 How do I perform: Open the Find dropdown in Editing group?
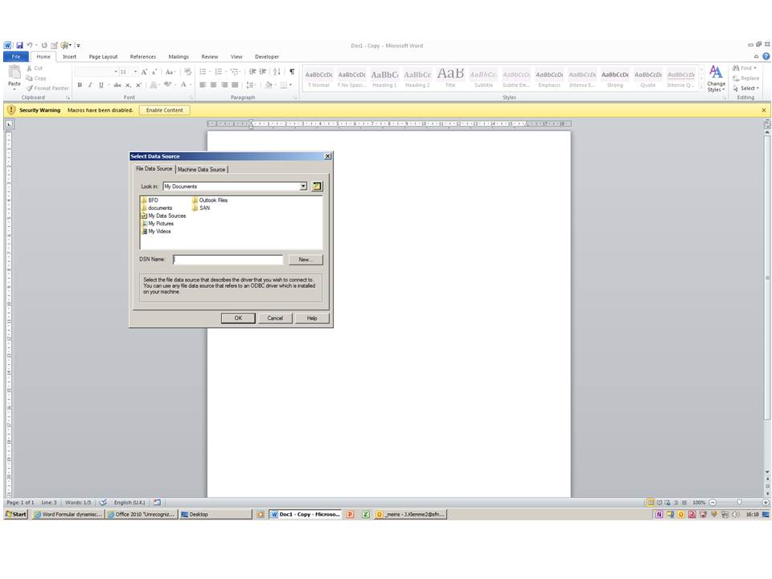point(745,68)
